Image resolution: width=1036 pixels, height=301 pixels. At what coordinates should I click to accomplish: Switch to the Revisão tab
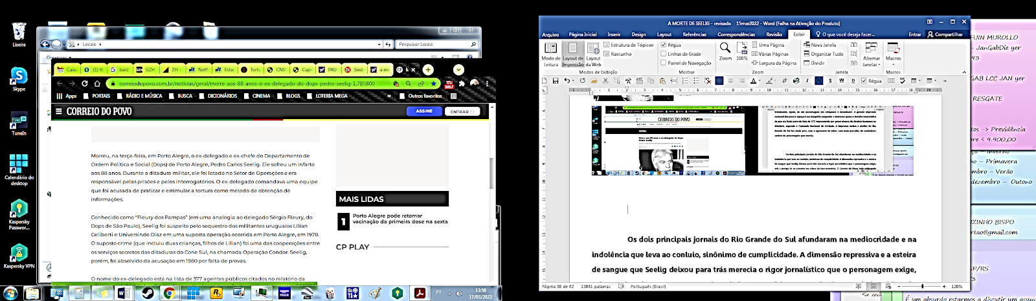pos(774,34)
